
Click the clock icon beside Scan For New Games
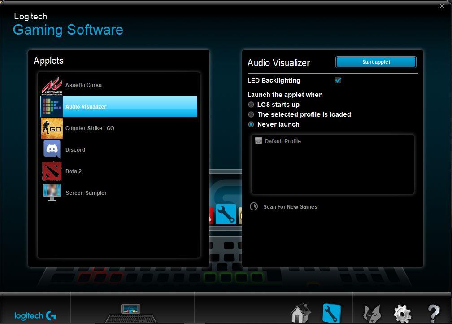(x=254, y=206)
